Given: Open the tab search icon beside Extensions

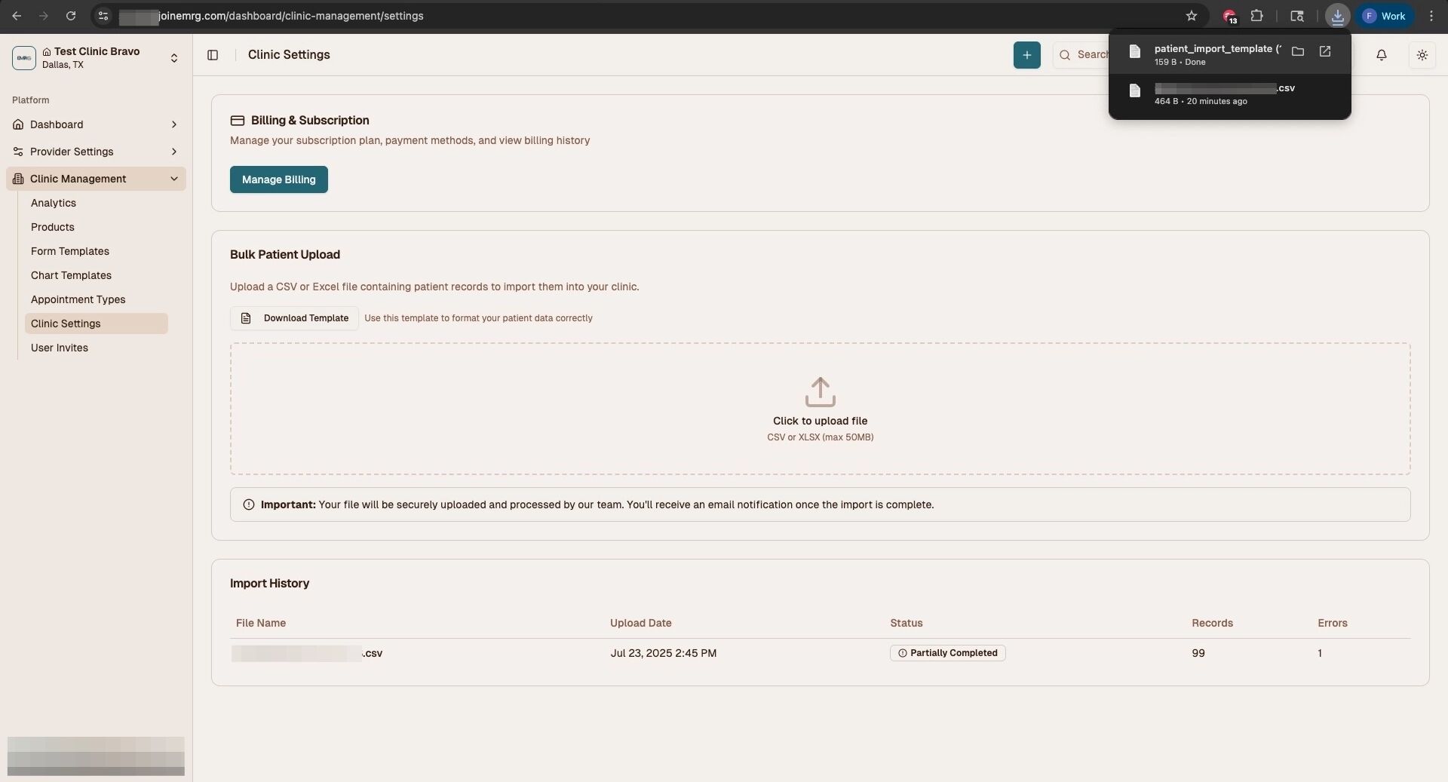Looking at the screenshot, I should tap(1297, 16).
